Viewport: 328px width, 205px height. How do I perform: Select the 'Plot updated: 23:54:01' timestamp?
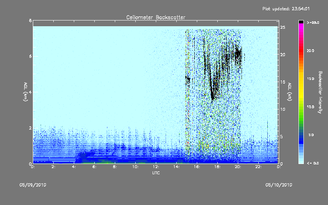[286, 9]
